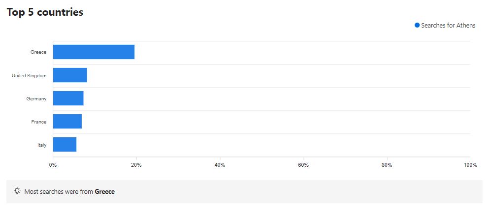The height and width of the screenshot is (213, 487).
Task: Click the lightbulb insight icon
Action: tap(17, 191)
